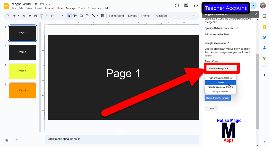
Task: Insert an image from toolbar
Action: pos(81,16)
